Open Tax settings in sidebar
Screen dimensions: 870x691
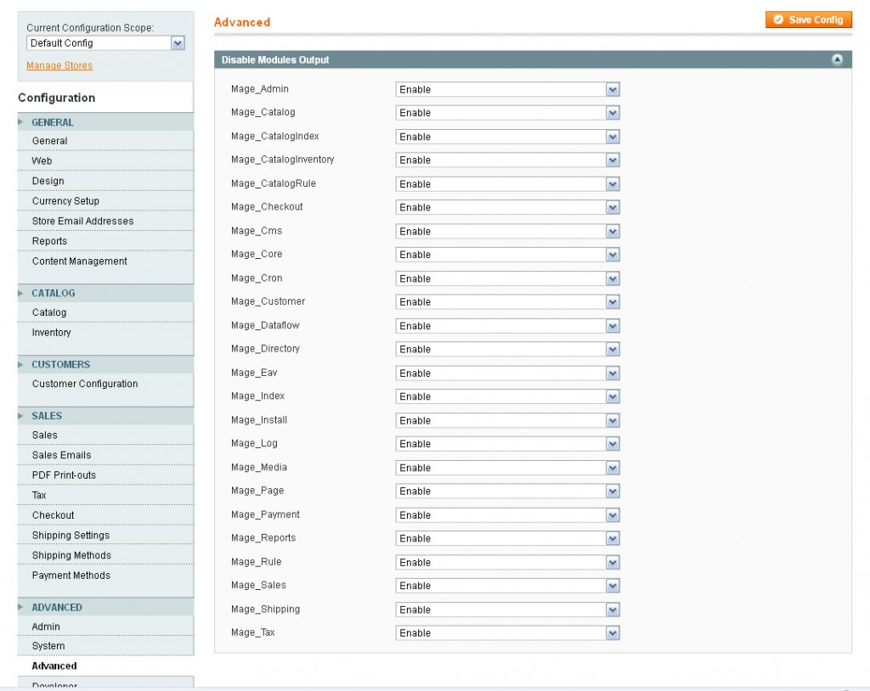[x=105, y=495]
